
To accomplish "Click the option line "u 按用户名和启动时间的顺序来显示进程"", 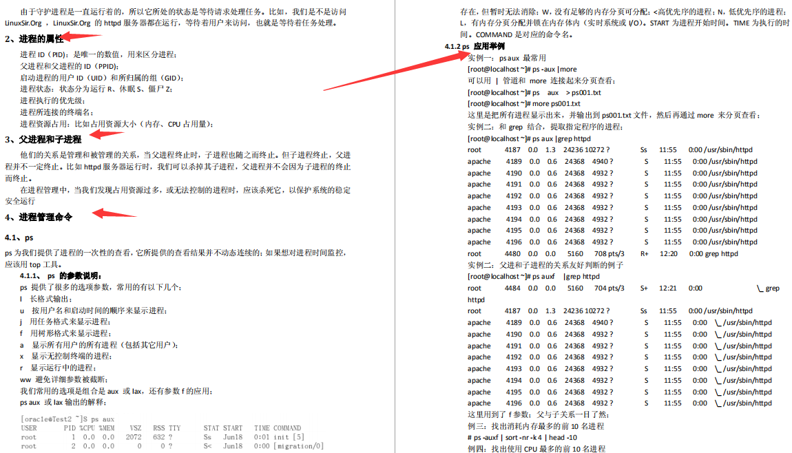I will (x=94, y=310).
